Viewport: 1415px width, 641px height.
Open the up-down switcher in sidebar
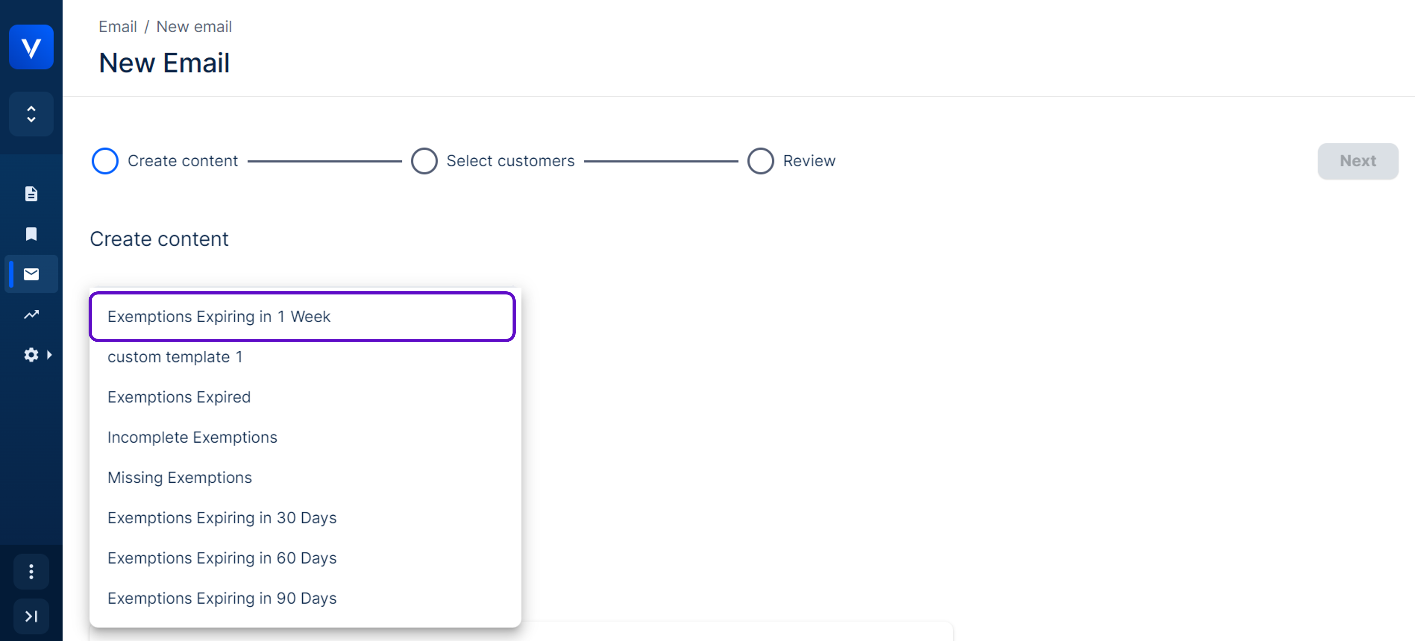click(x=31, y=114)
